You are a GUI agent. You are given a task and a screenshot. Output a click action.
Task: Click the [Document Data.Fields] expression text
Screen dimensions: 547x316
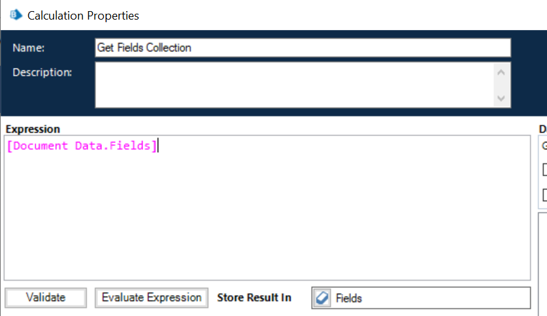[x=82, y=146]
